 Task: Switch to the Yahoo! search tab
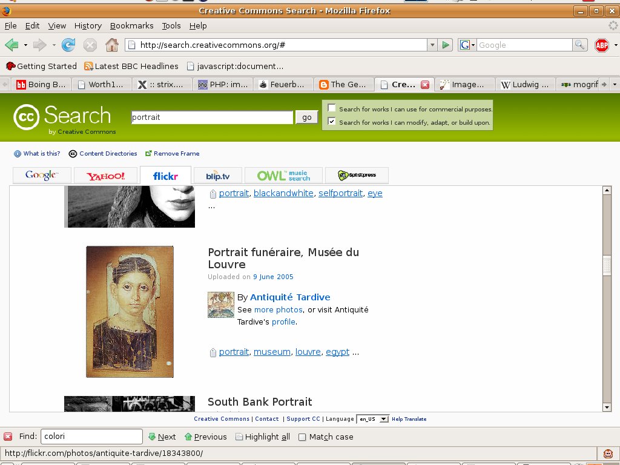point(105,176)
